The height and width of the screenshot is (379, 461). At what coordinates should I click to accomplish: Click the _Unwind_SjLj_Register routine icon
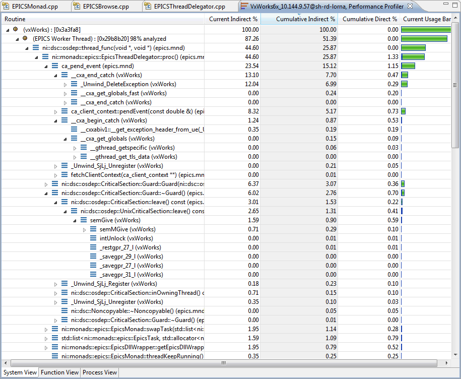(64, 283)
